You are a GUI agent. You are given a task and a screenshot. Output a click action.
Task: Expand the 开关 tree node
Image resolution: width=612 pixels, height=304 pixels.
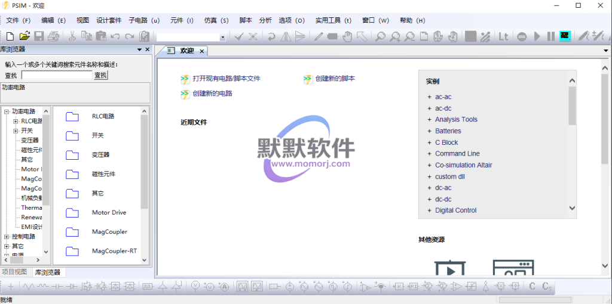[x=16, y=131]
